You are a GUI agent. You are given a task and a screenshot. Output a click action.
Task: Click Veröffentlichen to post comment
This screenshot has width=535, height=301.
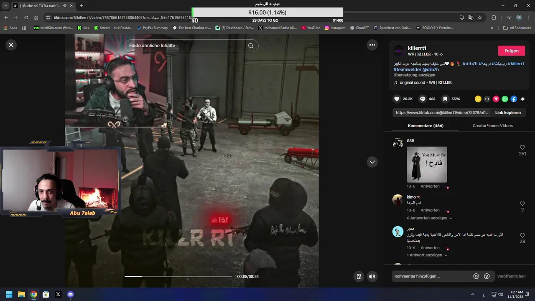(511, 276)
